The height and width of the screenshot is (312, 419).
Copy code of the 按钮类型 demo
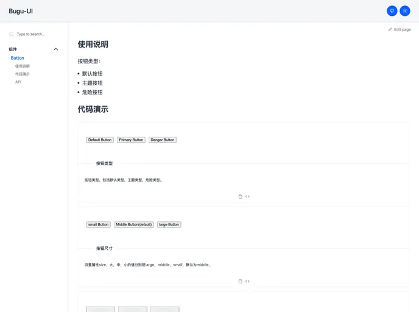click(240, 196)
